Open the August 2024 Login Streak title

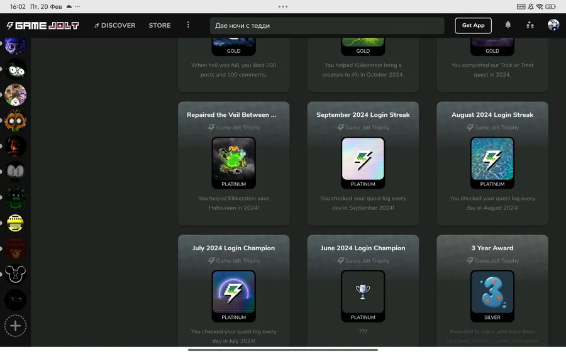tap(492, 115)
